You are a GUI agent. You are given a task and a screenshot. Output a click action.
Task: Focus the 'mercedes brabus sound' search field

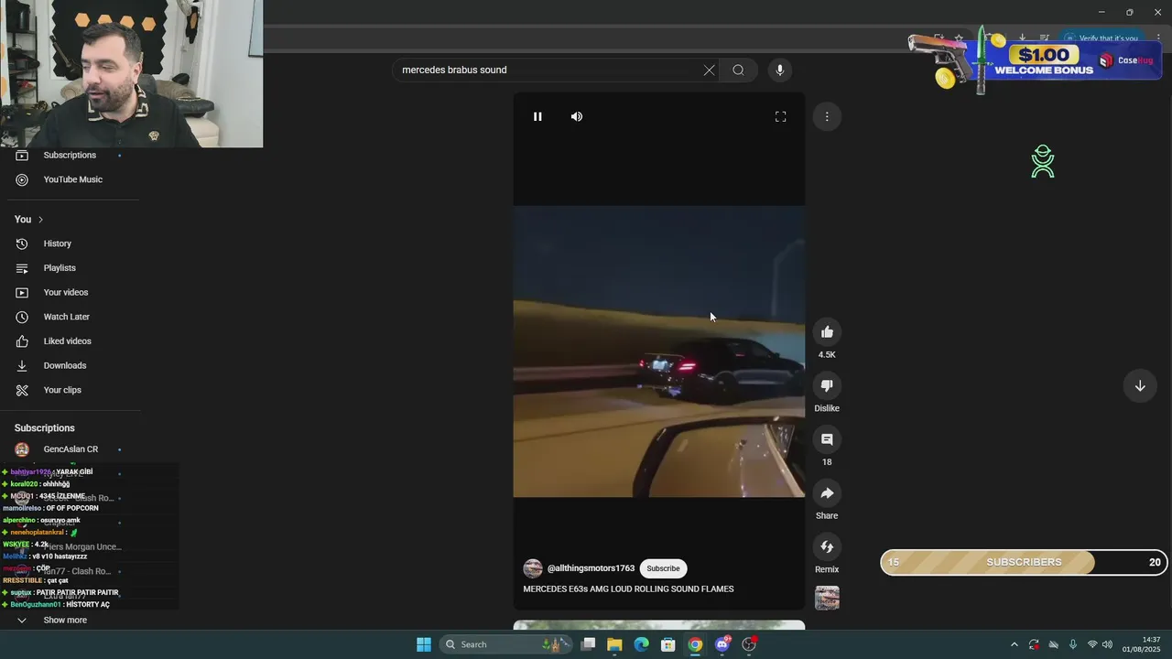tap(548, 70)
